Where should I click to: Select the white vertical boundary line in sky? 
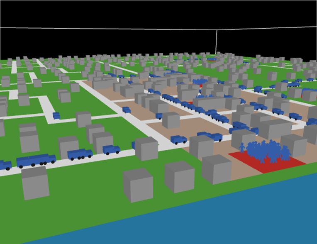coord(216,41)
